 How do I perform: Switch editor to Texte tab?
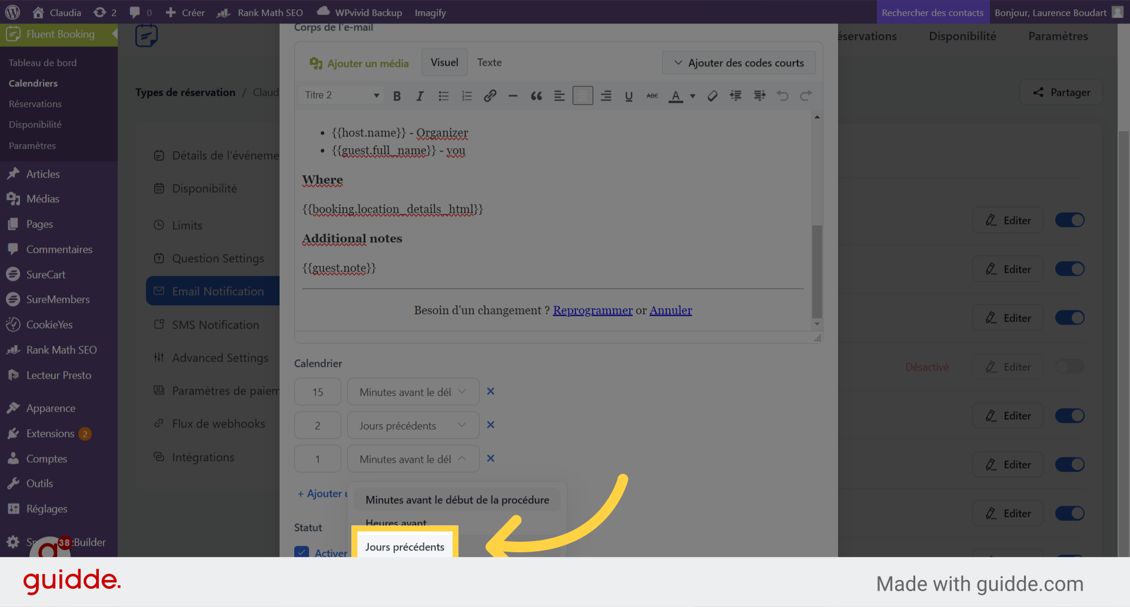(x=489, y=62)
